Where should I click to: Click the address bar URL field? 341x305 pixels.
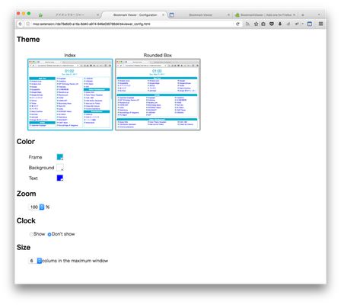(132, 24)
